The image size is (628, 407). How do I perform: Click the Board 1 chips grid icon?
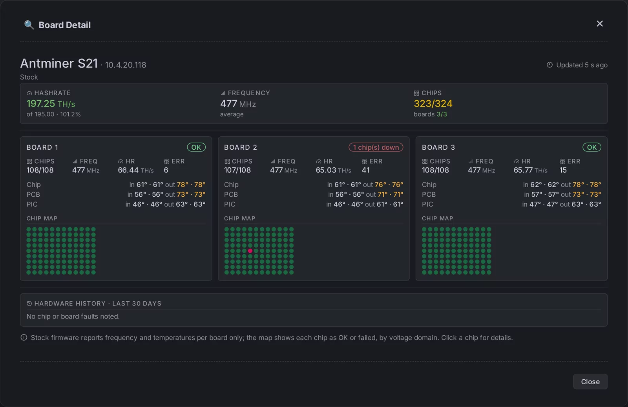(x=29, y=161)
